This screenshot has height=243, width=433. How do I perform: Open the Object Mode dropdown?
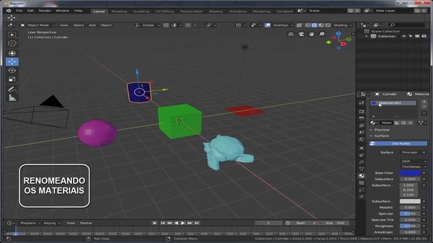coord(38,25)
